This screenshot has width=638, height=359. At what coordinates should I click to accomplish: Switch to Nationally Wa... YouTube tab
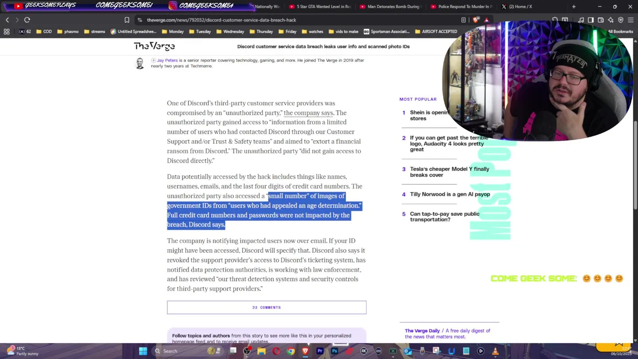pyautogui.click(x=267, y=6)
